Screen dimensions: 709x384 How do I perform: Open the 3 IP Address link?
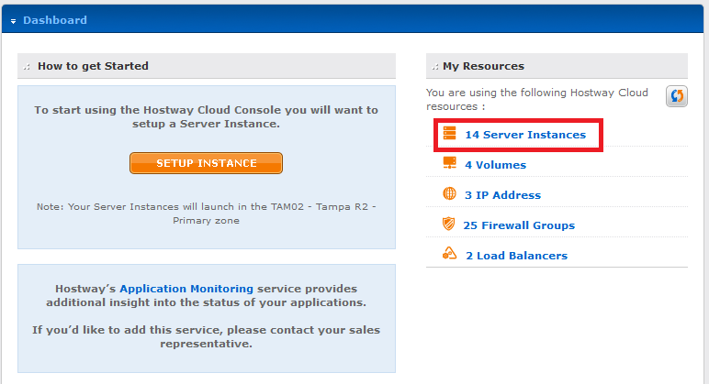pyautogui.click(x=502, y=195)
